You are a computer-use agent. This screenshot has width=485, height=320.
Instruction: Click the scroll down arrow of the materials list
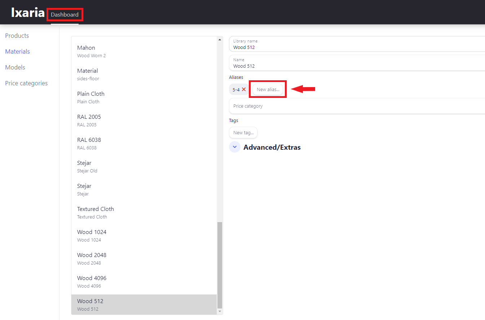[x=220, y=311]
